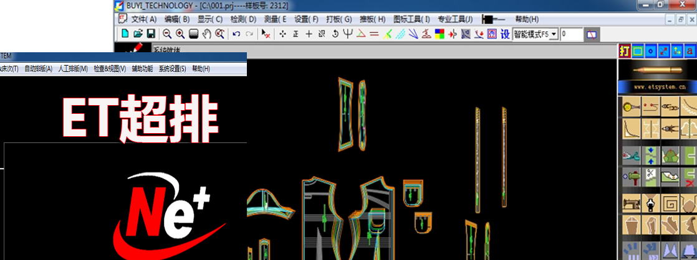This screenshot has width=697, height=260.
Task: Select the compass divider tool icon
Action: tap(670, 128)
